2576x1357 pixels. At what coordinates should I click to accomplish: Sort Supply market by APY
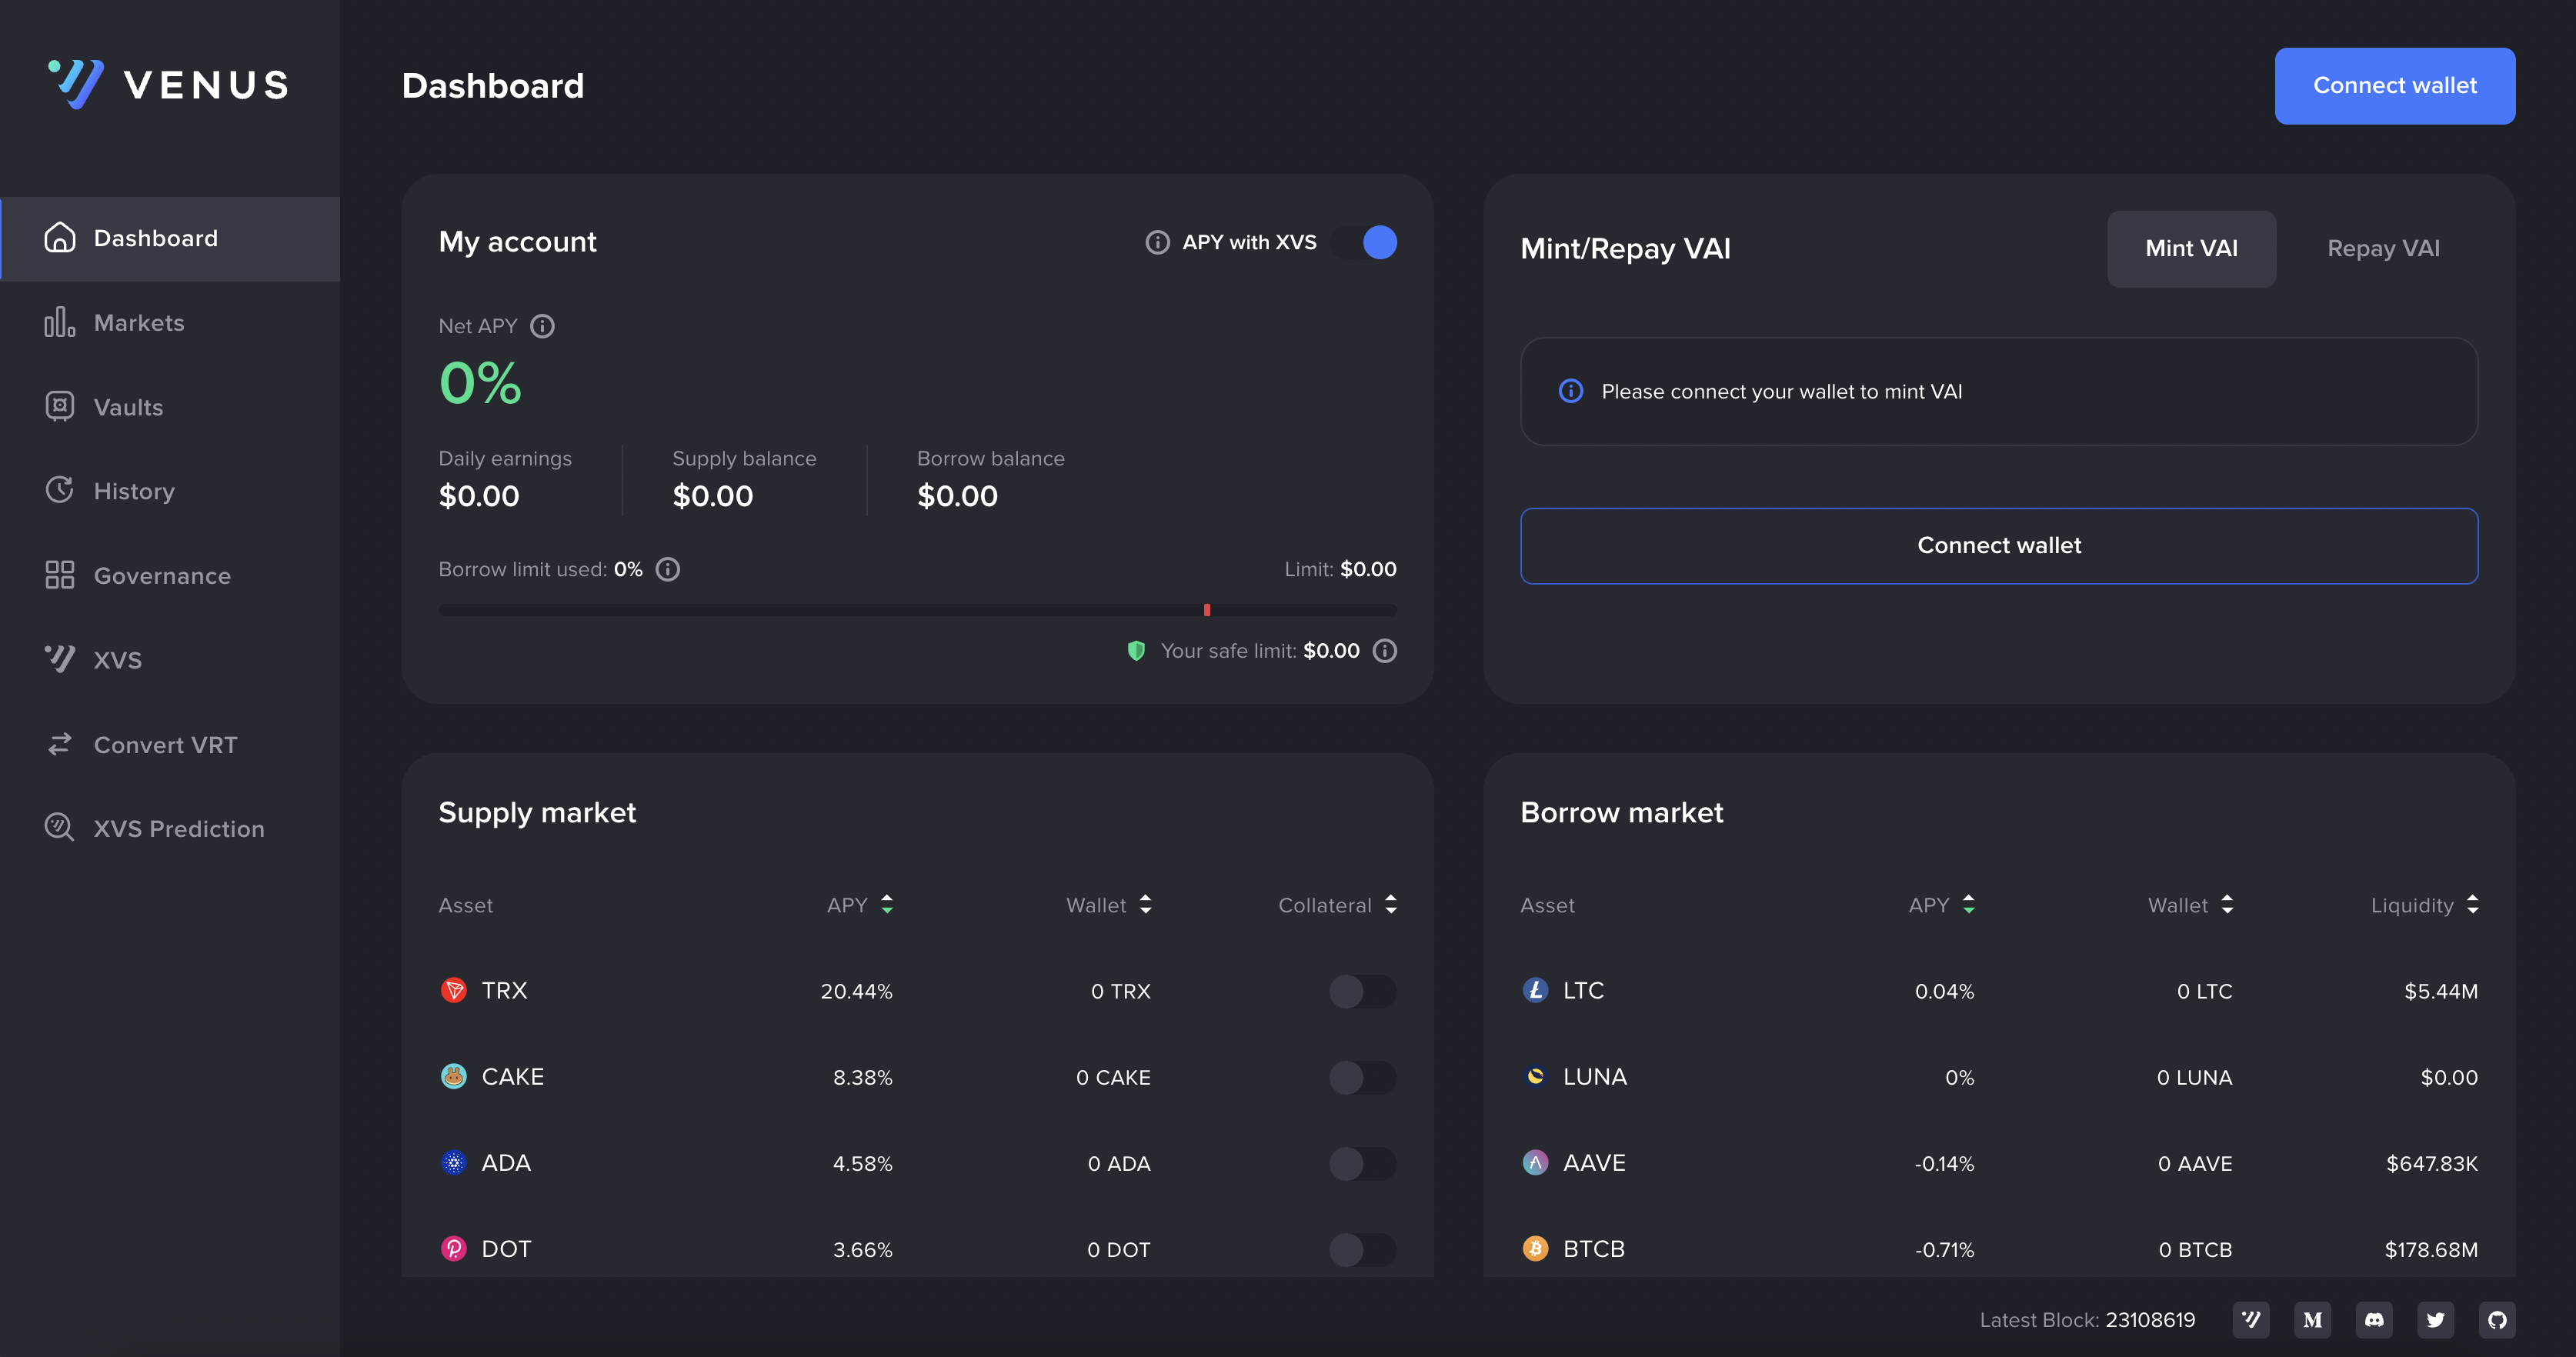point(860,905)
